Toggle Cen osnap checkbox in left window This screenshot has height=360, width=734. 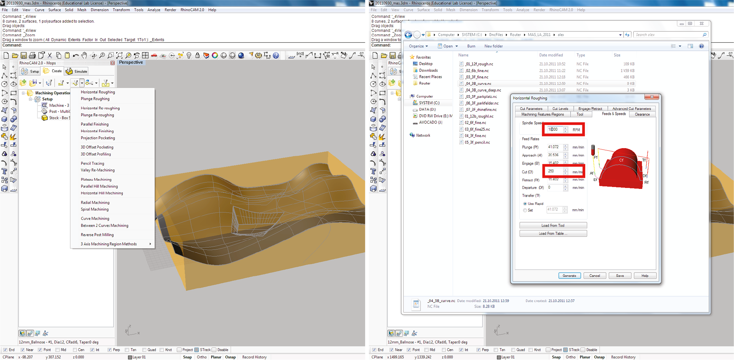coord(75,350)
